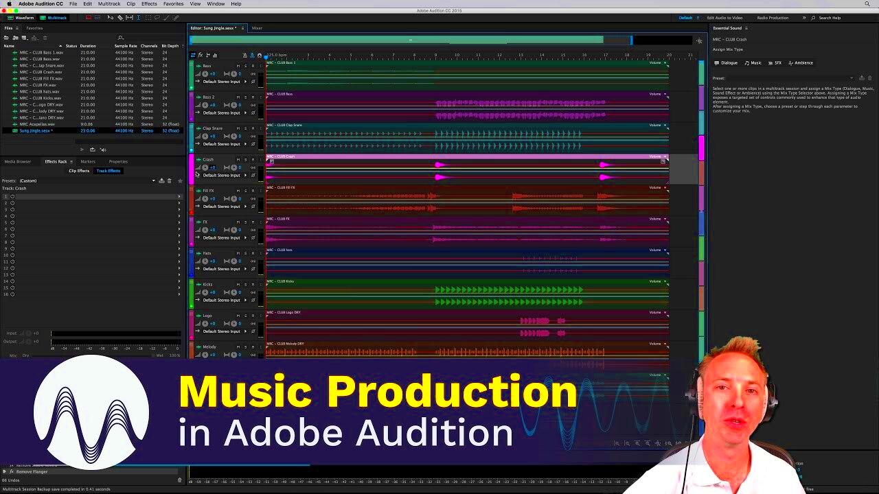The image size is (879, 494).
Task: Select the Move tool in the toolbar
Action: pyautogui.click(x=111, y=17)
